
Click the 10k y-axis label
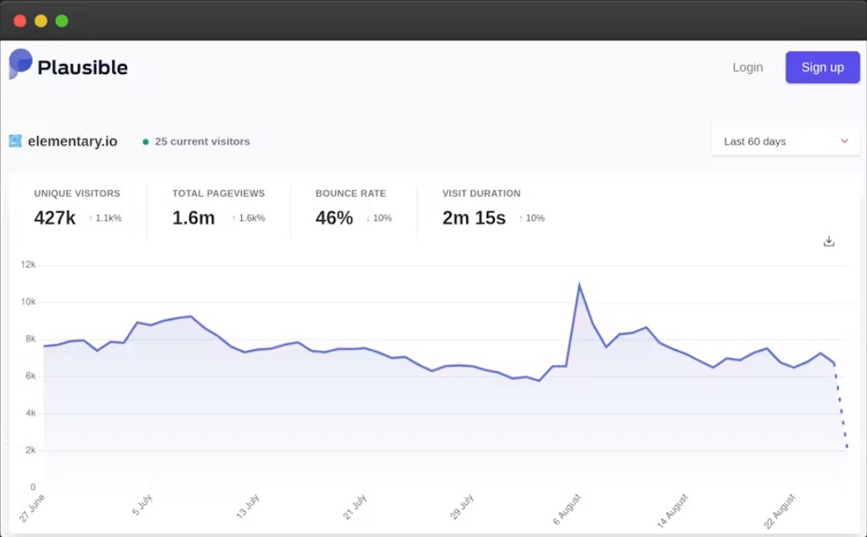[x=28, y=302]
